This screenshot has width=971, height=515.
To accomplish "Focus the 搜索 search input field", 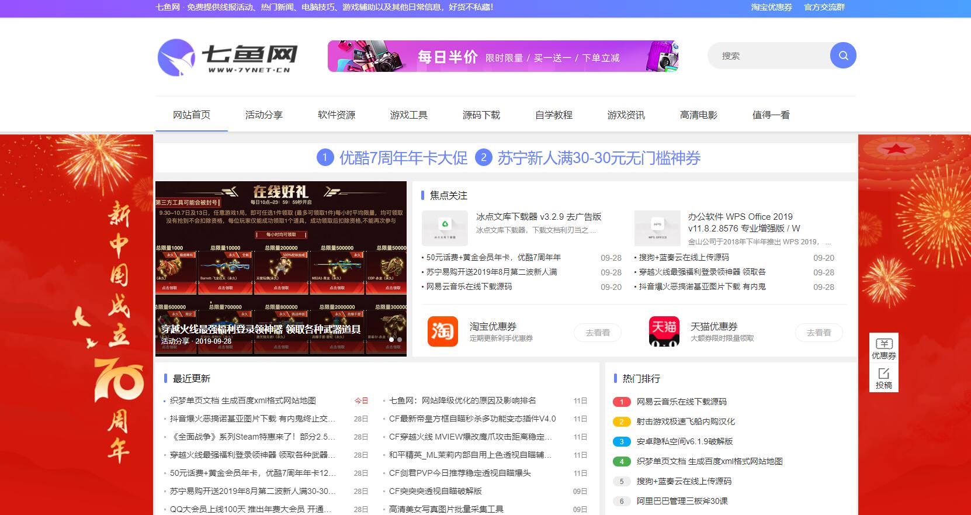I will coord(769,56).
